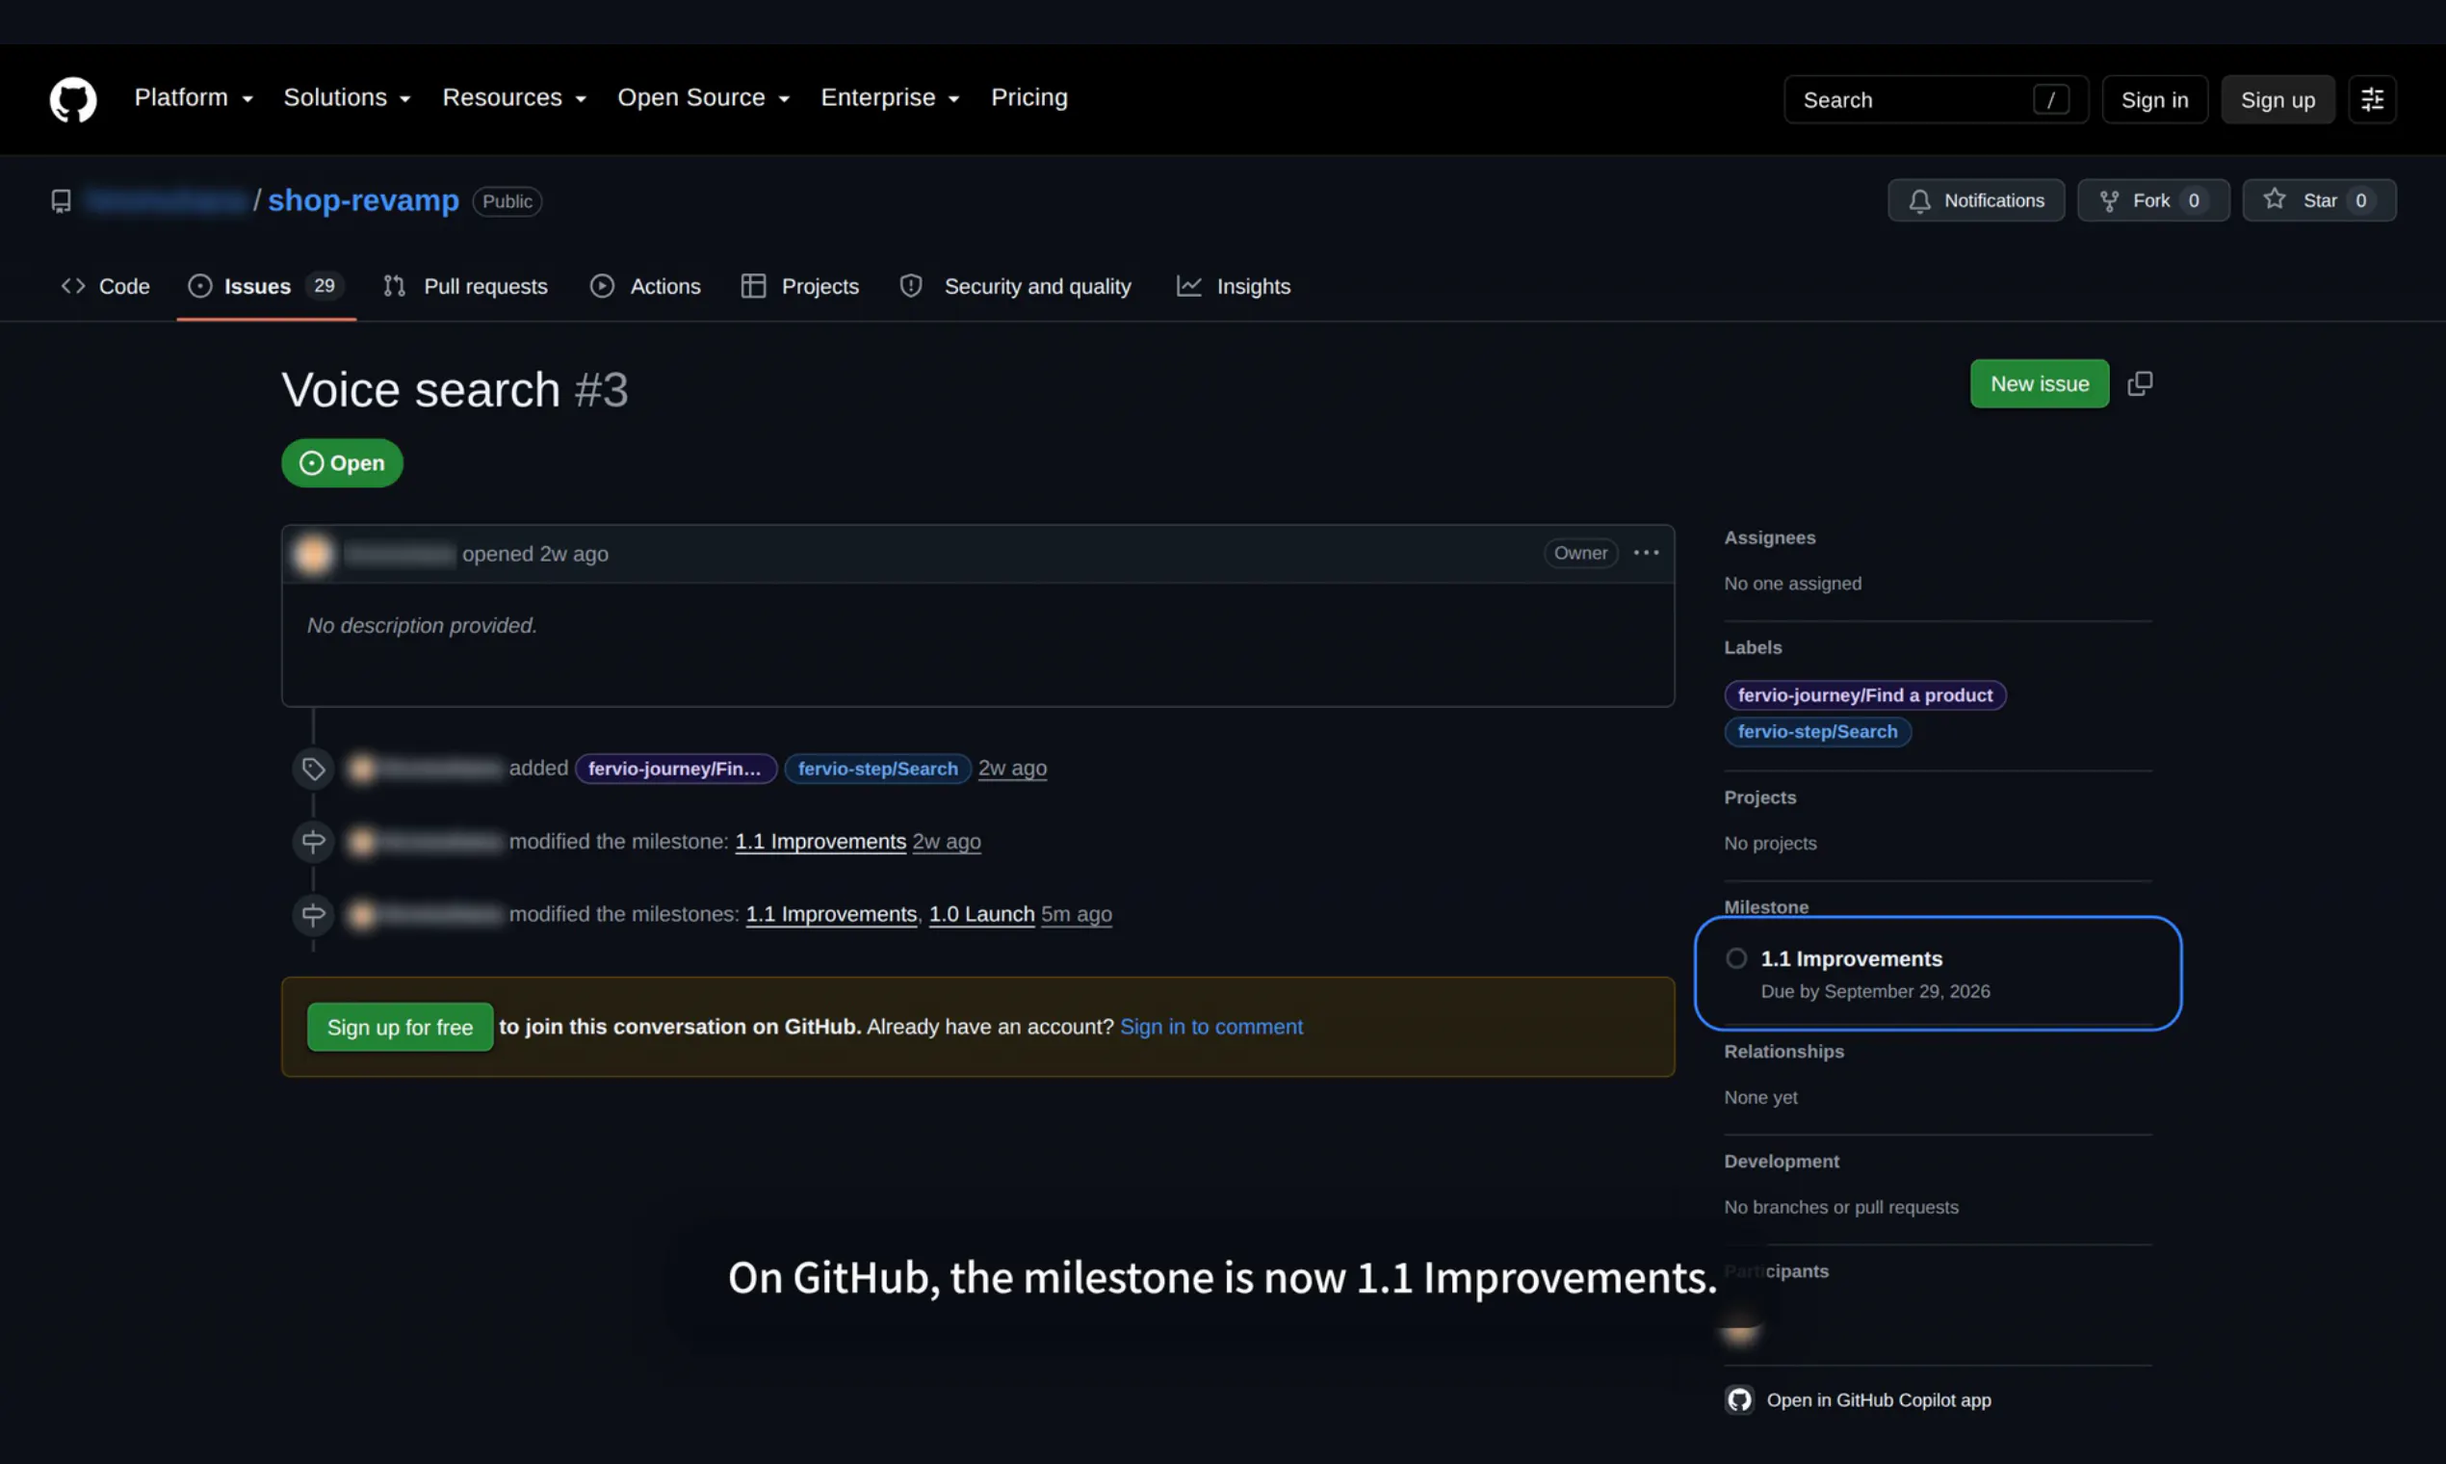Open the blurred repository owner link

click(166, 201)
